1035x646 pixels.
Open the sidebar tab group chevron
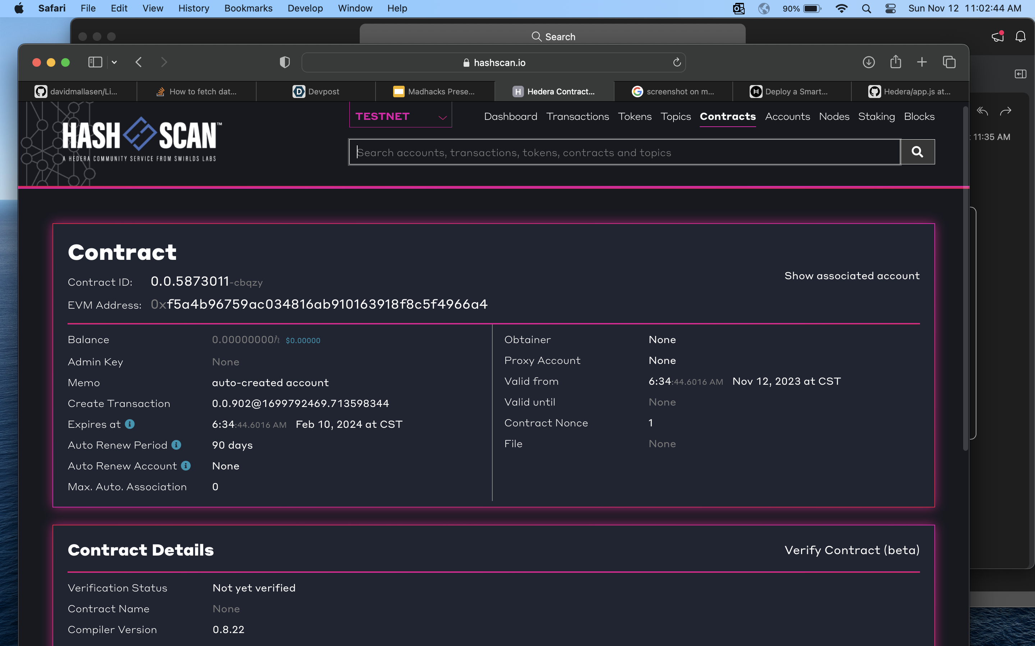point(114,62)
